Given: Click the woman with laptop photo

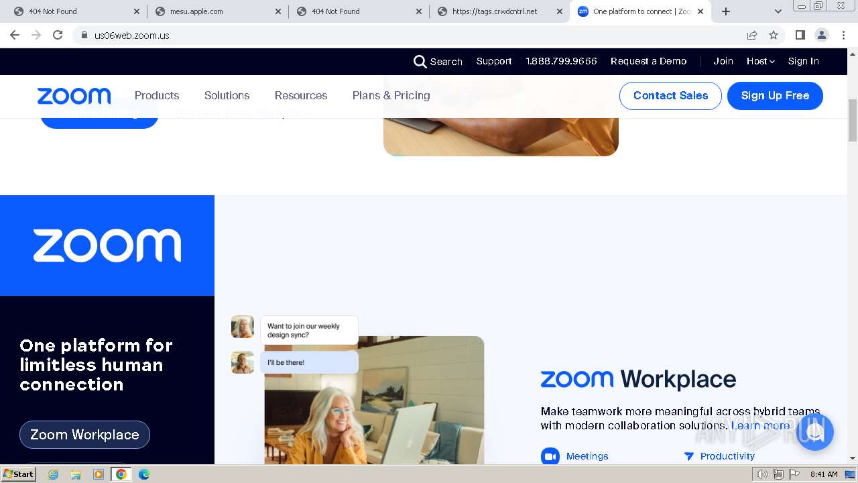Looking at the screenshot, I should (374, 400).
